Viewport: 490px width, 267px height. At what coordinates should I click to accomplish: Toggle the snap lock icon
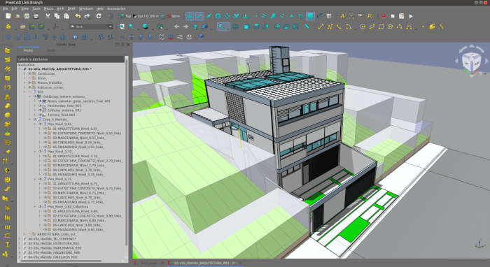click(190, 16)
